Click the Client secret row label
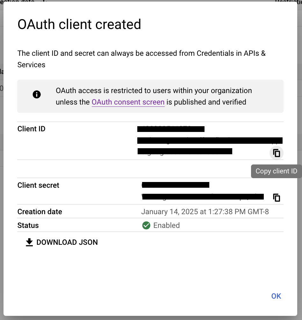 pyautogui.click(x=38, y=185)
